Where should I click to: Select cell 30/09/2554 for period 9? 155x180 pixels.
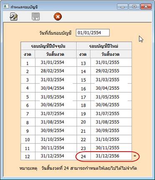click(x=56, y=131)
